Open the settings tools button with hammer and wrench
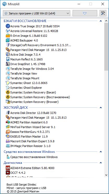Screen dimensions: 109x194 [x=103, y=13]
